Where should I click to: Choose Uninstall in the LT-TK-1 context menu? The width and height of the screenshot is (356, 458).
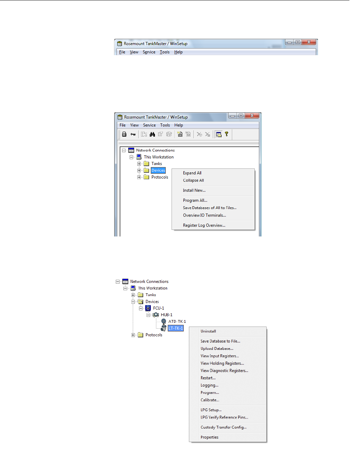pyautogui.click(x=228, y=331)
